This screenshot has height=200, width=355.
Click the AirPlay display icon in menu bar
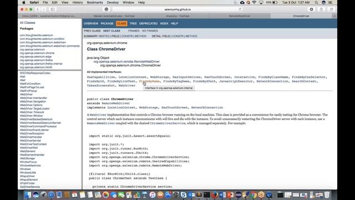[x=261, y=2]
